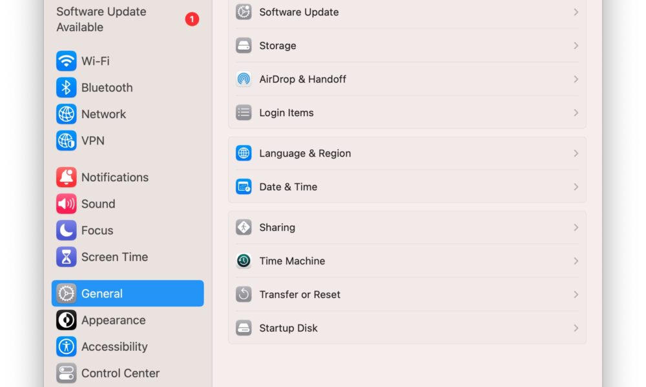
Task: Click the Appearance icon
Action: tap(66, 320)
